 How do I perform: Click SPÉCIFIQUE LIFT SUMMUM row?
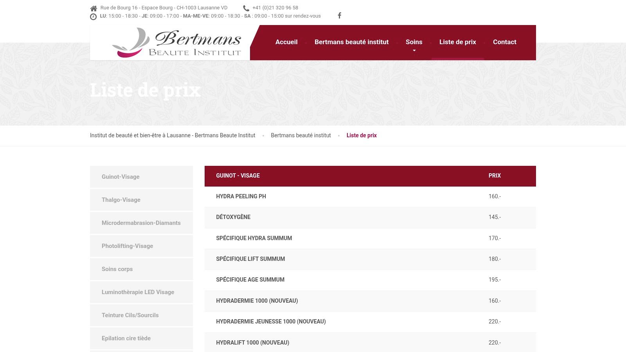point(370,259)
